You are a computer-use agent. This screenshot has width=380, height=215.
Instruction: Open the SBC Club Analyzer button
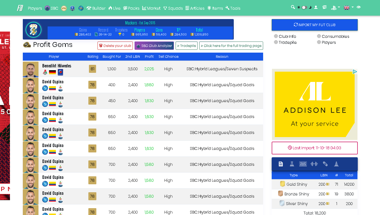(x=154, y=46)
